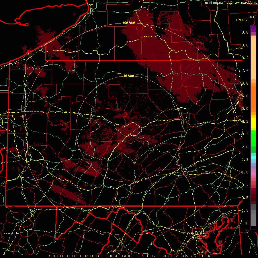Click the 7.4 legend value
This screenshot has height=258, width=258.
tap(245, 71)
